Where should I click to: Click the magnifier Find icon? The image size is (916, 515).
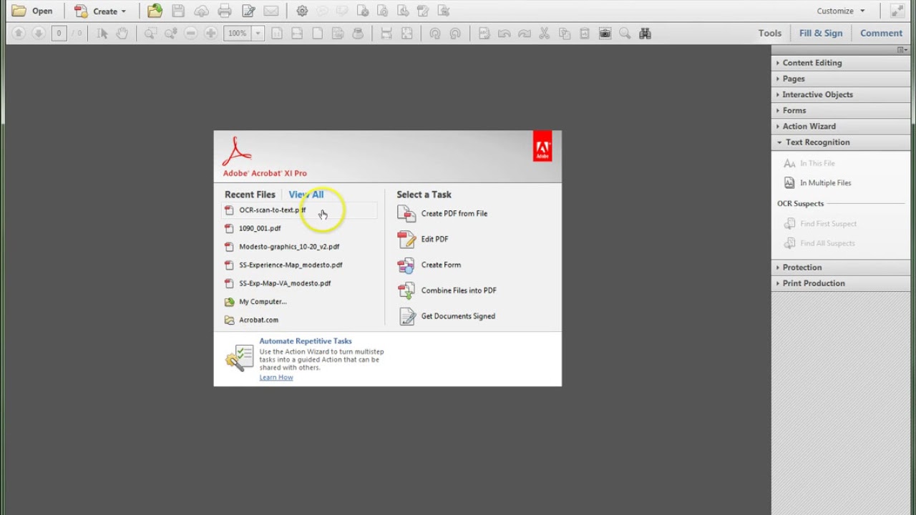(x=625, y=33)
